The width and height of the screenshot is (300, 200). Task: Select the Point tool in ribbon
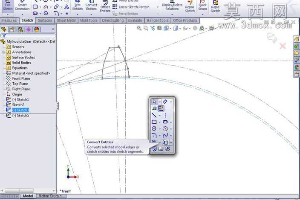[x=66, y=14]
